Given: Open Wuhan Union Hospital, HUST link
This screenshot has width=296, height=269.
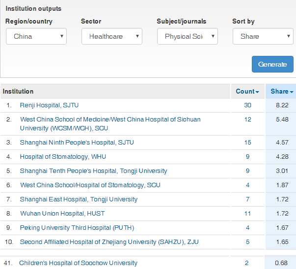Looking at the screenshot, I should pyautogui.click(x=62, y=214).
